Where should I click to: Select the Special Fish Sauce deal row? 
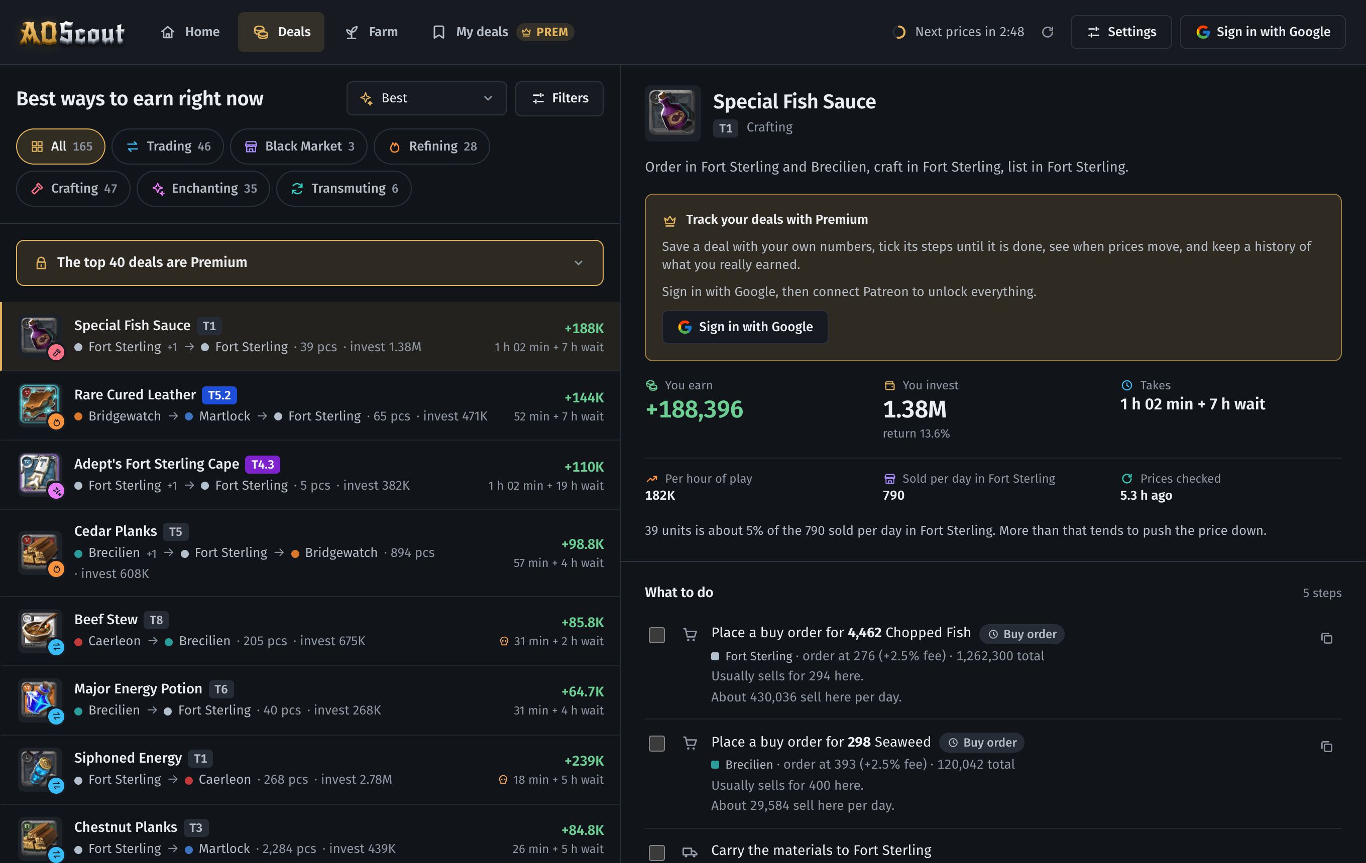click(x=310, y=337)
